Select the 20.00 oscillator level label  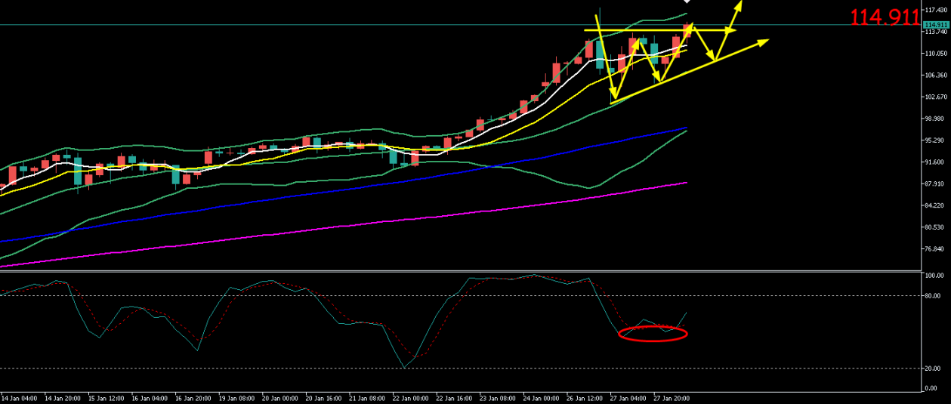(933, 368)
